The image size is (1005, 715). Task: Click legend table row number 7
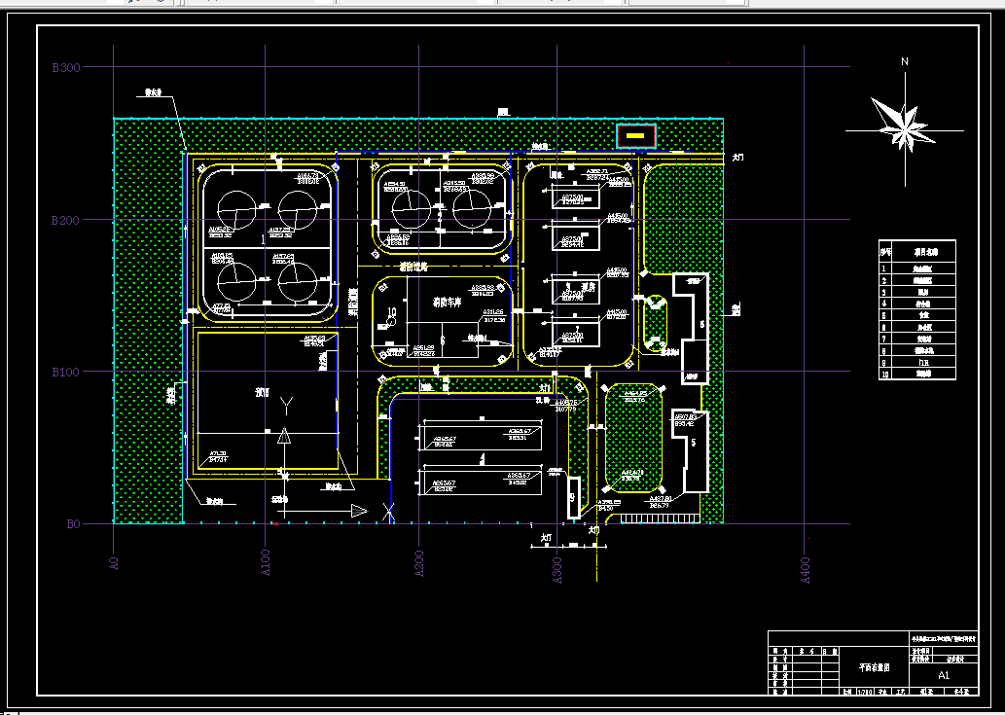(x=917, y=339)
